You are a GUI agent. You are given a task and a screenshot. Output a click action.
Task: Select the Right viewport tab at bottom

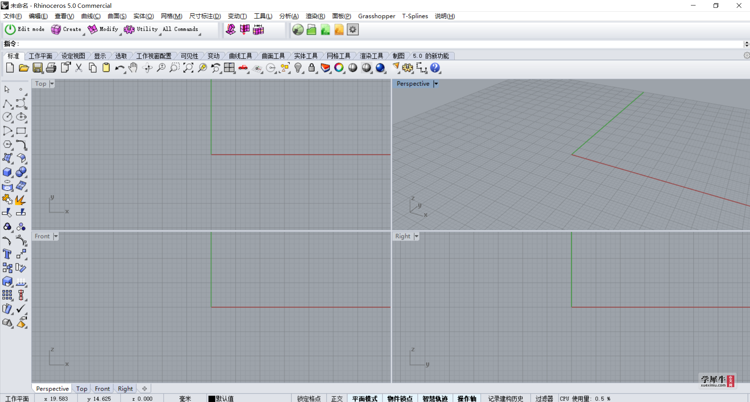point(125,389)
